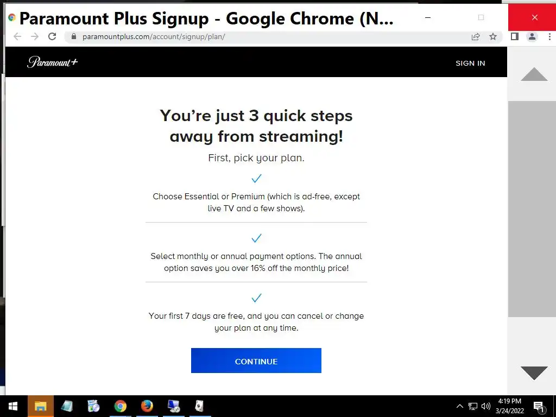Screen dimensions: 556x417
Task: Close the Paramount Plus Signup window
Action: pyautogui.click(x=534, y=17)
